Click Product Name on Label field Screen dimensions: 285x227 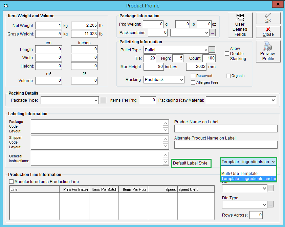click(226, 128)
